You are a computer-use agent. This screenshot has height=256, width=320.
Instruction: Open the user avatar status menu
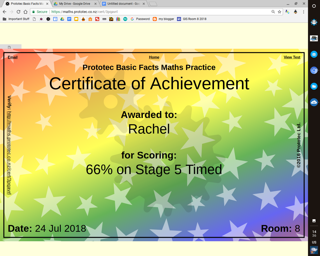tap(314, 250)
